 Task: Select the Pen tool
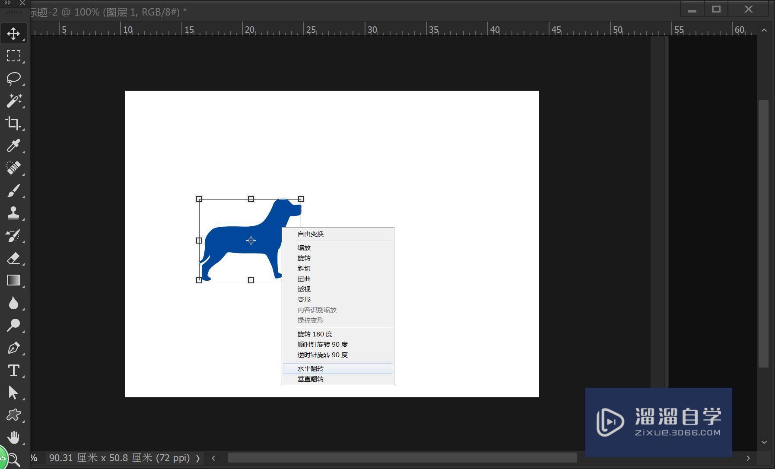(x=14, y=348)
